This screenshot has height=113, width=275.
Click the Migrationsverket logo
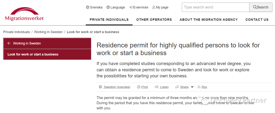tap(24, 14)
